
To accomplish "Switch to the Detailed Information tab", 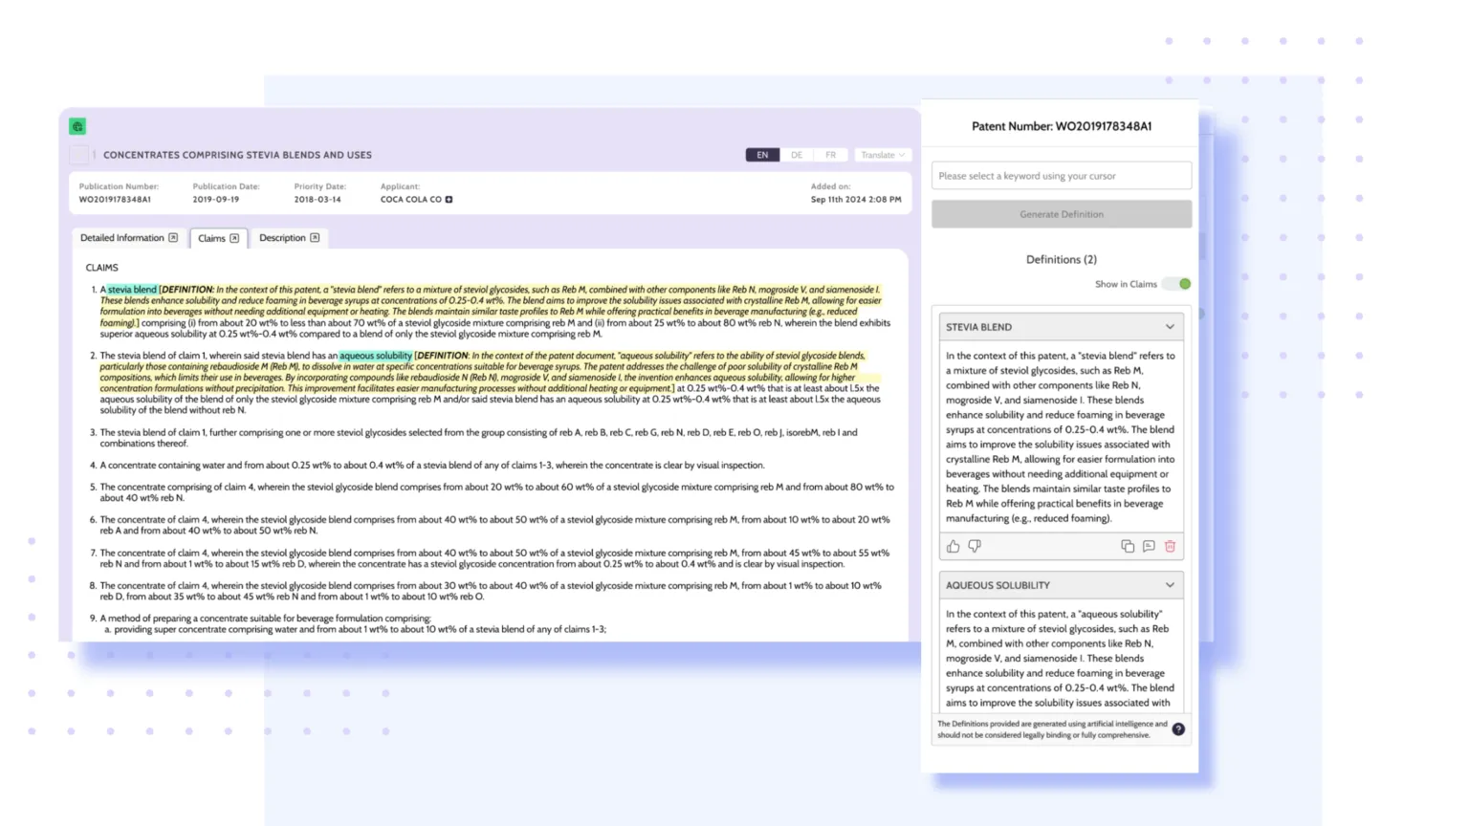I will point(128,238).
